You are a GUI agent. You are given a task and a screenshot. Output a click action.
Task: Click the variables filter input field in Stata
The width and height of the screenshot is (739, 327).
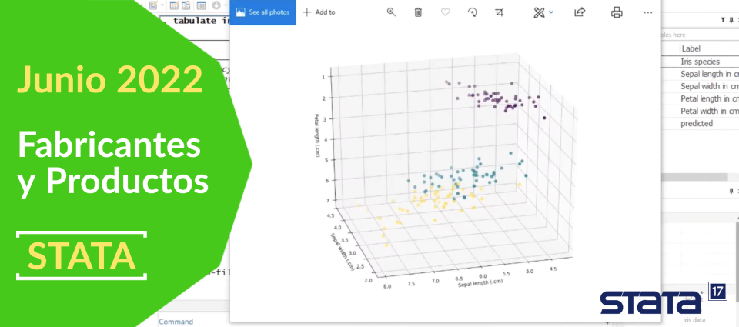(x=701, y=35)
